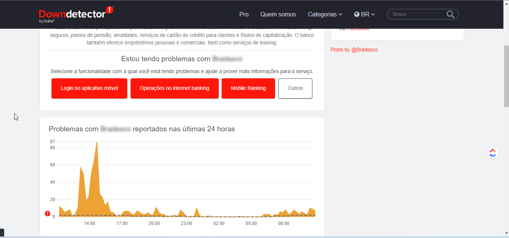This screenshot has width=509, height=238.
Task: Open the BR country selector dropdown
Action: pyautogui.click(x=365, y=15)
